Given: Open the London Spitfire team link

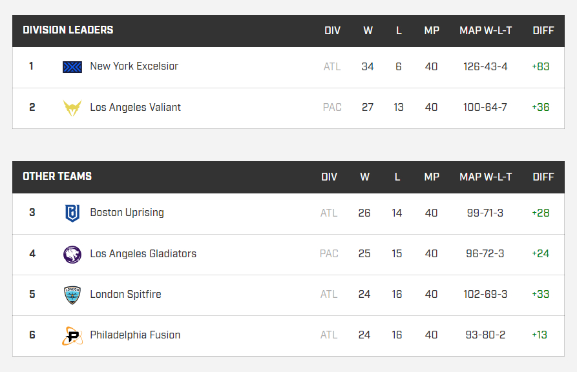Looking at the screenshot, I should [125, 295].
